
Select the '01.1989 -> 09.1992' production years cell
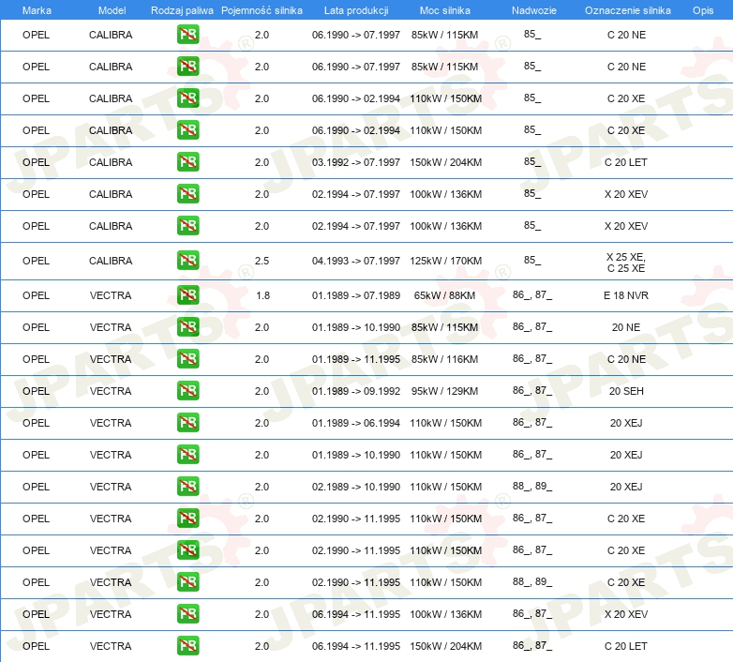coord(356,391)
